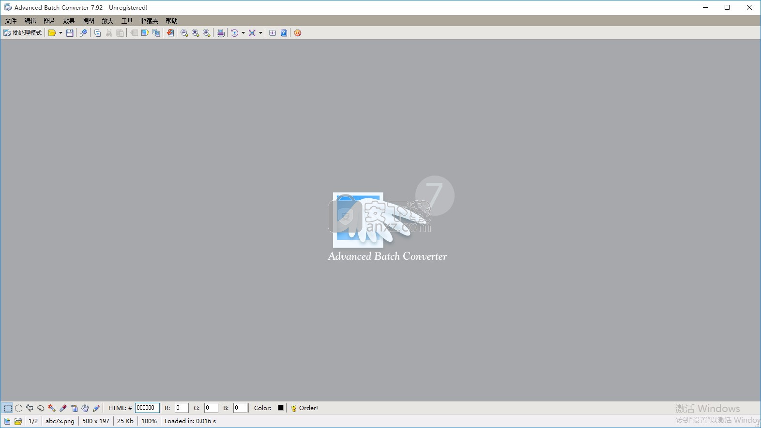Select the lasso selection tool
The width and height of the screenshot is (761, 428).
(41, 408)
